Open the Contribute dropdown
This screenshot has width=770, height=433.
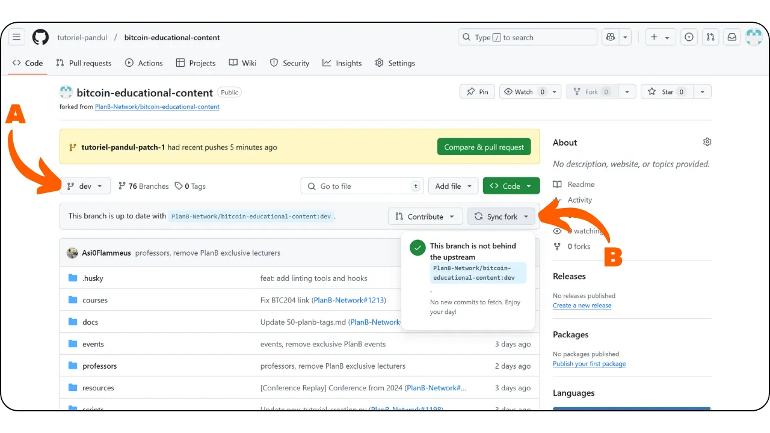(425, 216)
